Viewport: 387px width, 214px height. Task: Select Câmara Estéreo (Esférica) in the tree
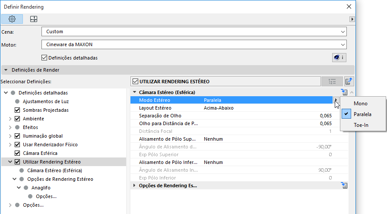[x=54, y=170]
